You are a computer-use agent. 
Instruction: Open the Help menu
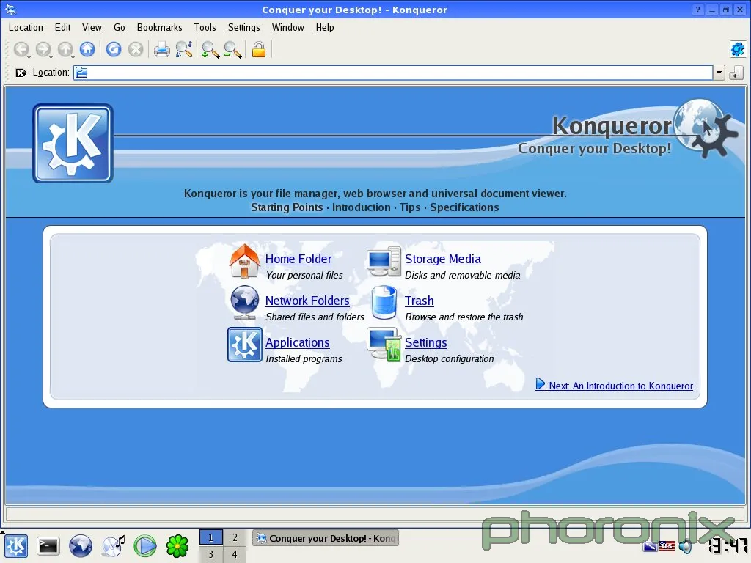[x=325, y=28]
